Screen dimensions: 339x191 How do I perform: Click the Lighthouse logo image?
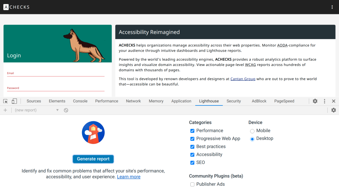[x=93, y=133]
